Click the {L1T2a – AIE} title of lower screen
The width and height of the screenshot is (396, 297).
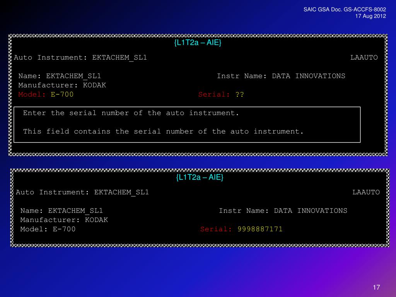click(x=200, y=177)
